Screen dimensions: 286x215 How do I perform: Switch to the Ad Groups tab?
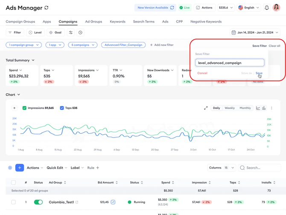pyautogui.click(x=93, y=21)
